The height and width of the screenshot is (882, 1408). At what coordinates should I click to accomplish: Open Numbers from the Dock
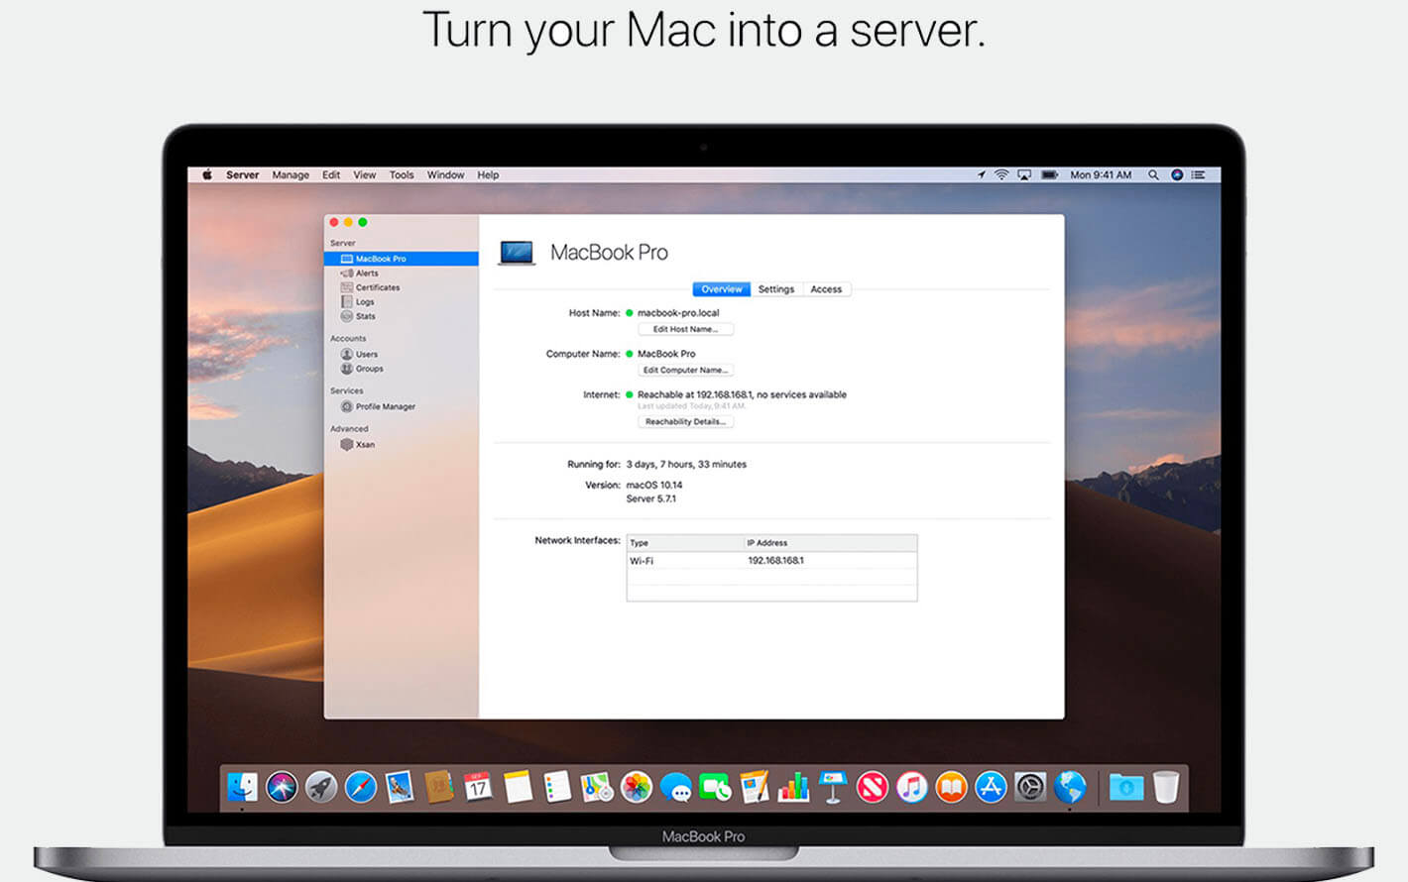(793, 788)
